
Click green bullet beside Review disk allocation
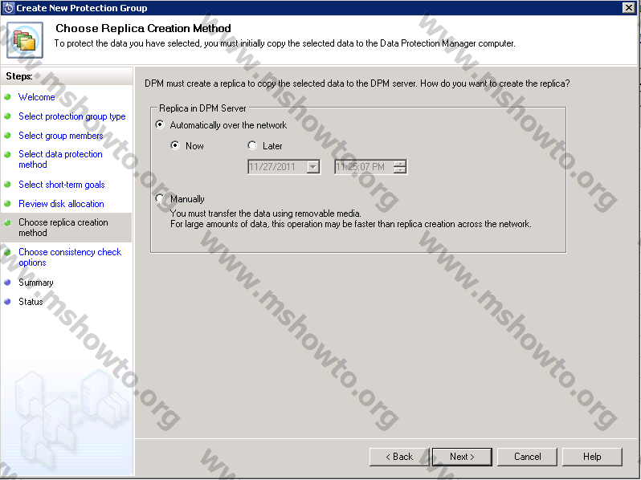(8, 204)
